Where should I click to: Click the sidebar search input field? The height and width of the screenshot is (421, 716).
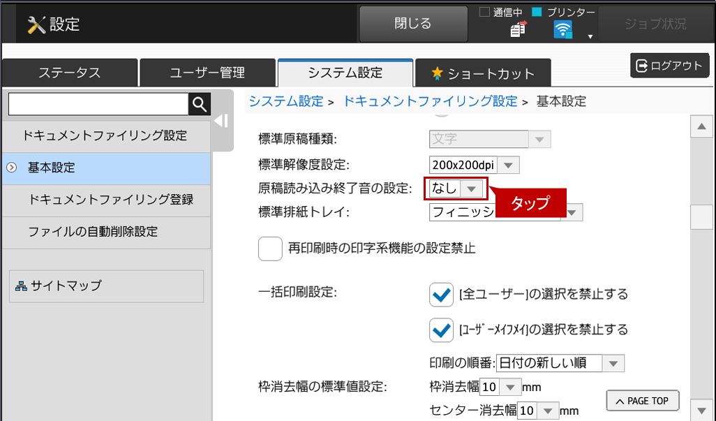coord(98,105)
